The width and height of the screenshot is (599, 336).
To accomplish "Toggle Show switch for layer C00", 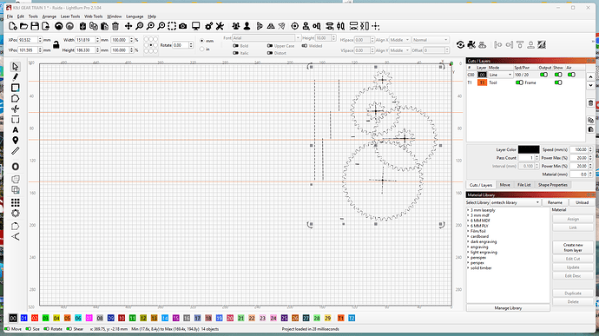I will coord(558,75).
